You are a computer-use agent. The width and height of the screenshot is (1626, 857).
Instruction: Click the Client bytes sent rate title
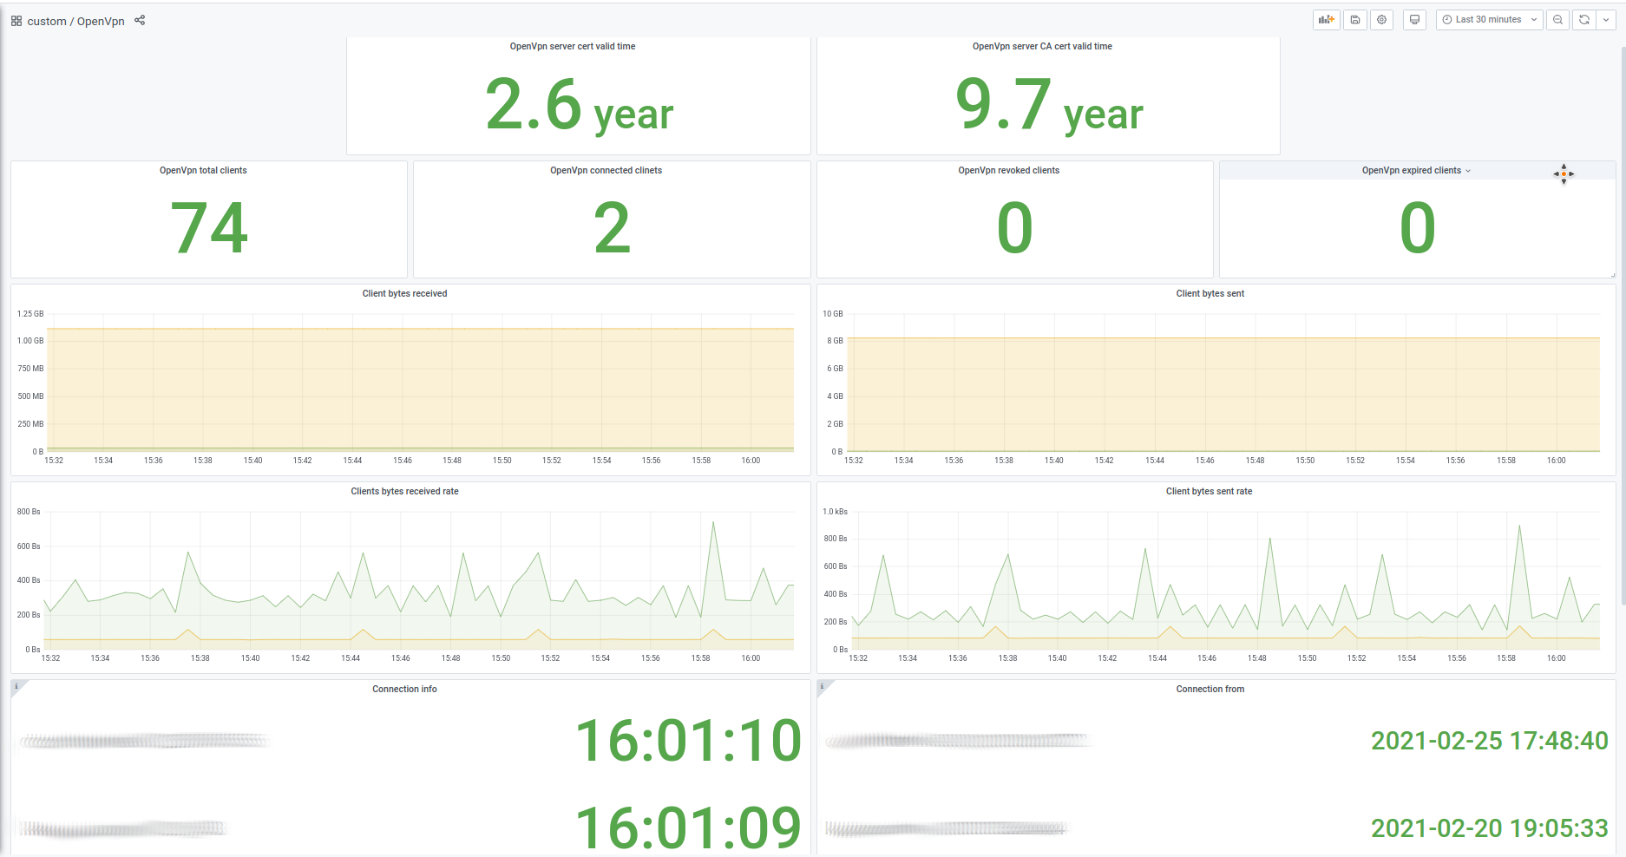(x=1209, y=492)
